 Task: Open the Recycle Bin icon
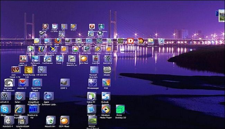coord(51,120)
